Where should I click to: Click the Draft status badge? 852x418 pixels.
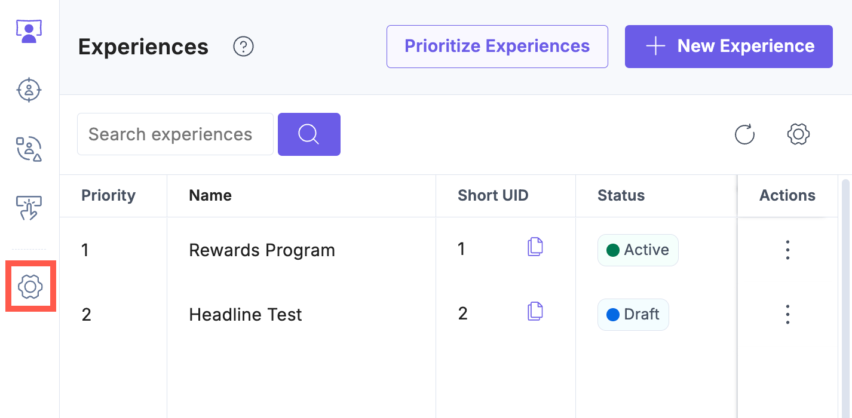pyautogui.click(x=633, y=315)
